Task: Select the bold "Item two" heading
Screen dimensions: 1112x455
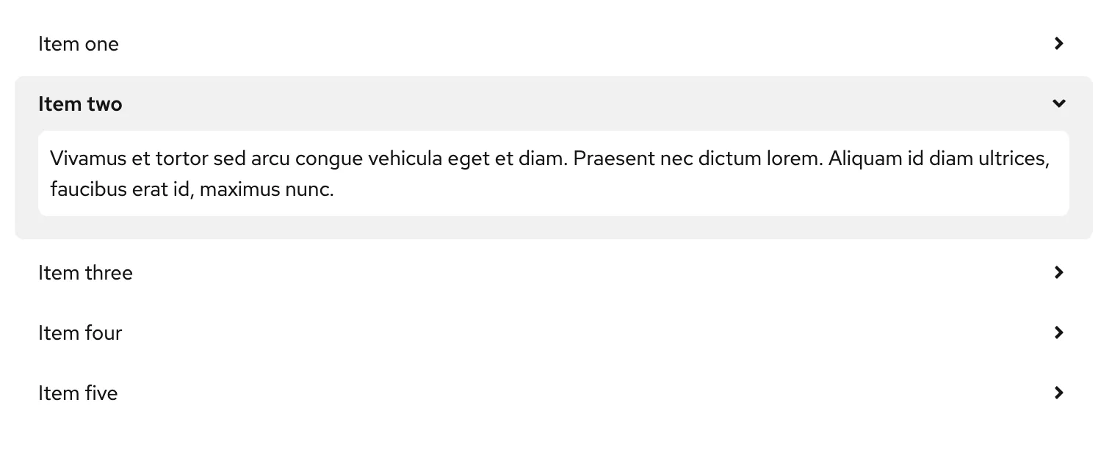Action: click(80, 104)
